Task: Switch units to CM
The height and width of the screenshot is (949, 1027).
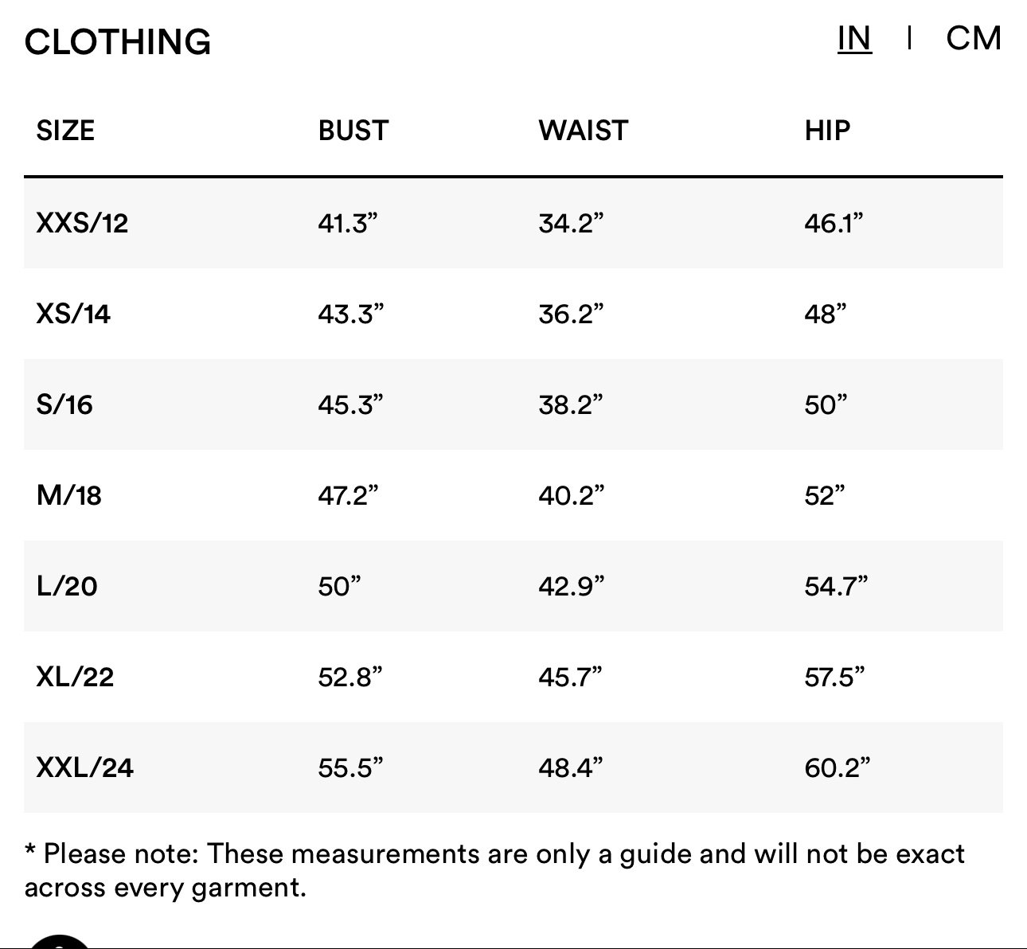Action: pos(973,38)
